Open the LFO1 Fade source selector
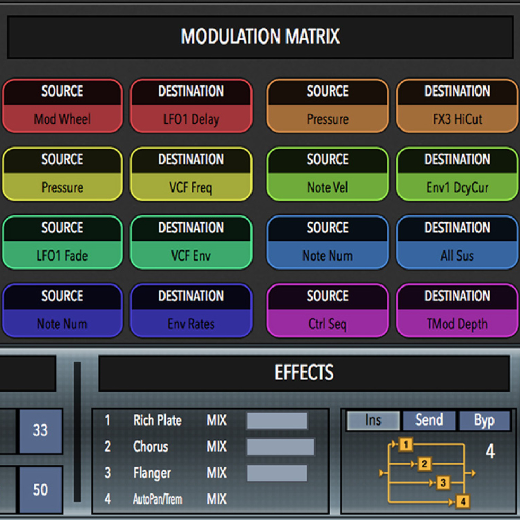520x520 pixels. [x=63, y=242]
